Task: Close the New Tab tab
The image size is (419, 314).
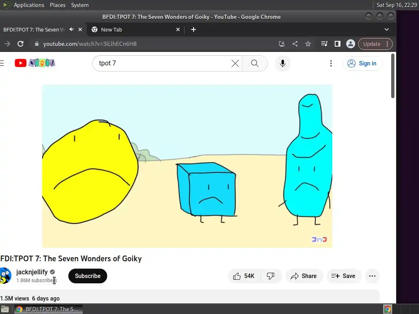Action: point(178,29)
